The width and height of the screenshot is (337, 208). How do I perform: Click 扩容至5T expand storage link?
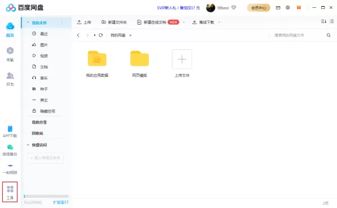[x=61, y=202]
